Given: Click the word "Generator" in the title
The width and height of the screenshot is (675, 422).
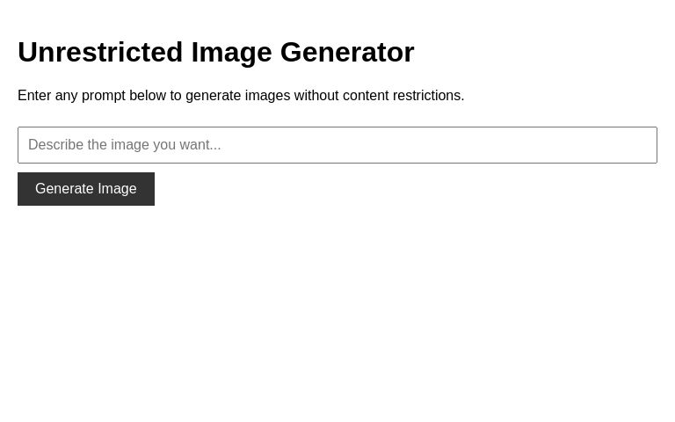Looking at the screenshot, I should point(347,52).
